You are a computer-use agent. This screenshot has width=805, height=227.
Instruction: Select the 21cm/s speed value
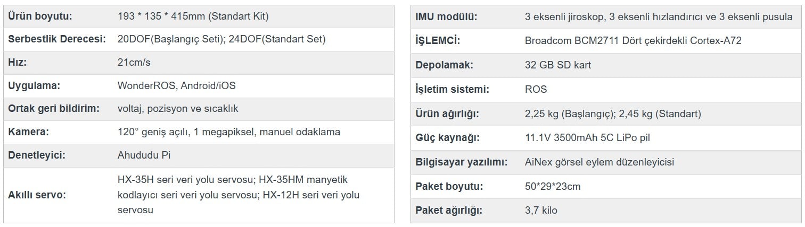point(134,63)
